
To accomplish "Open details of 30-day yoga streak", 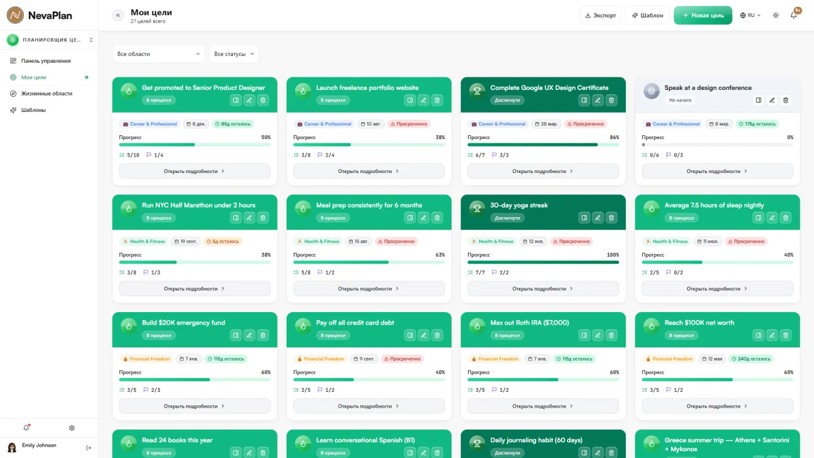I will tap(543, 288).
